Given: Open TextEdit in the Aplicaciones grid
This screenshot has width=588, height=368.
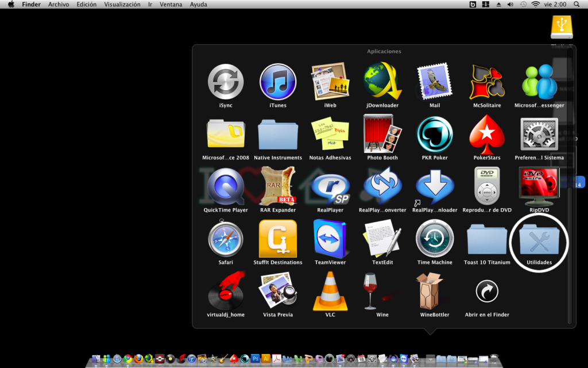Looking at the screenshot, I should coord(382,239).
